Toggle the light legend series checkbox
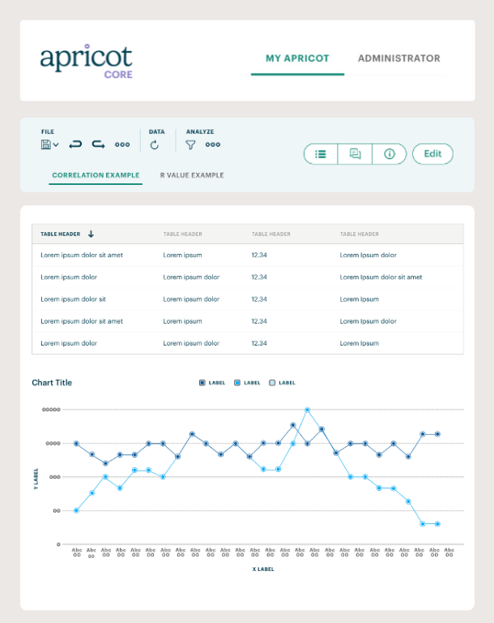The width and height of the screenshot is (494, 623). [x=272, y=383]
